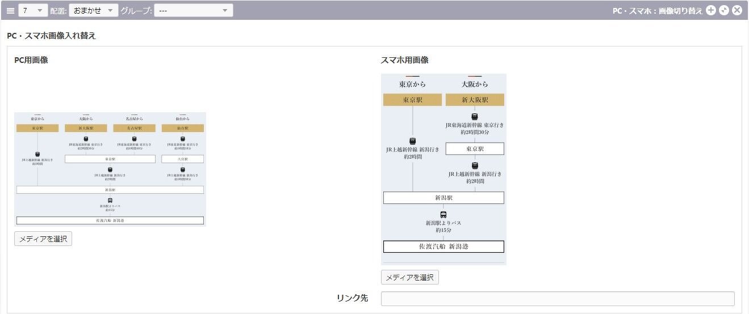This screenshot has height=314, width=749.
Task: Click the 配置 label in header
Action: tap(58, 10)
